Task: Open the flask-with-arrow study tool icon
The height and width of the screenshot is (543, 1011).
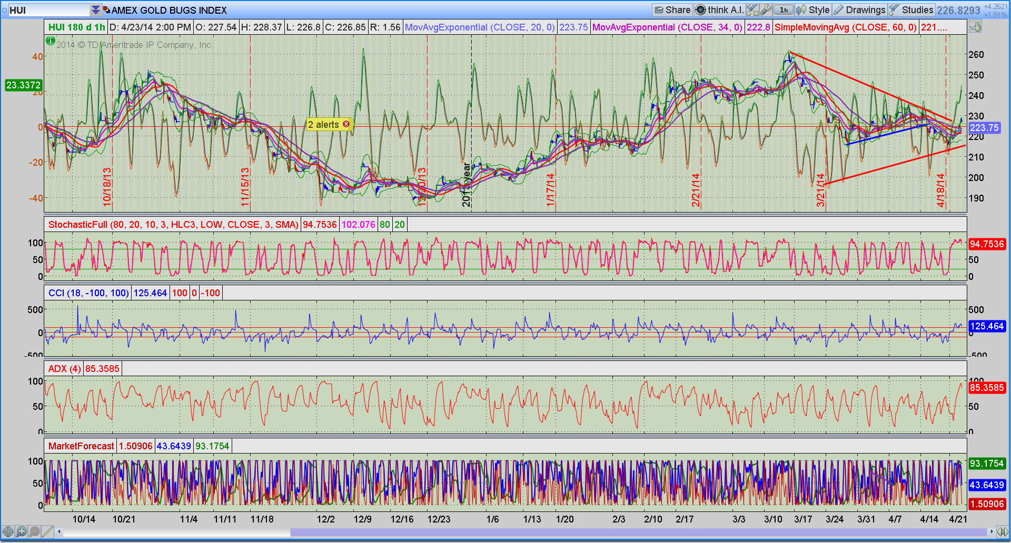Action: (752, 10)
